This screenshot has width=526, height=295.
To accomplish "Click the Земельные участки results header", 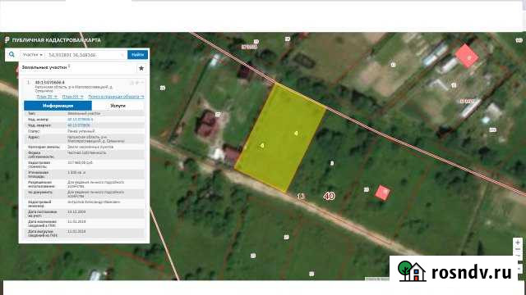I will coord(44,67).
